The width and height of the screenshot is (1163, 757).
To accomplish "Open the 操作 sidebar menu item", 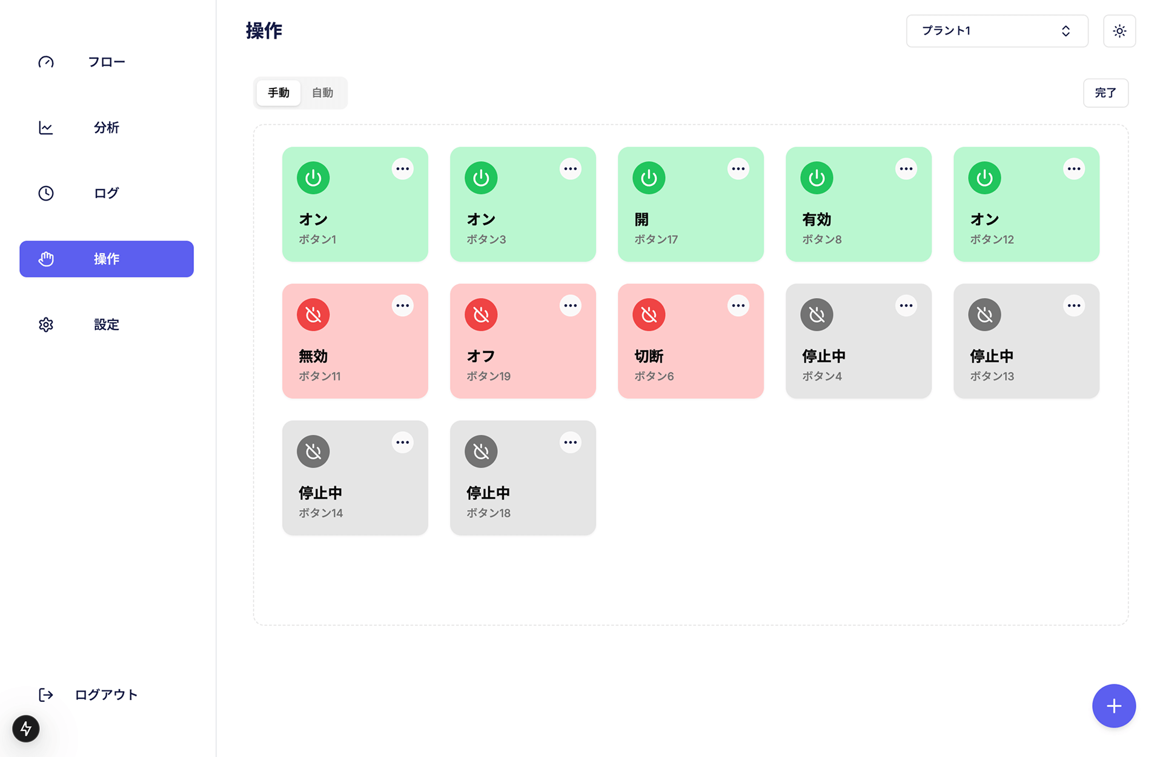I will click(x=107, y=259).
